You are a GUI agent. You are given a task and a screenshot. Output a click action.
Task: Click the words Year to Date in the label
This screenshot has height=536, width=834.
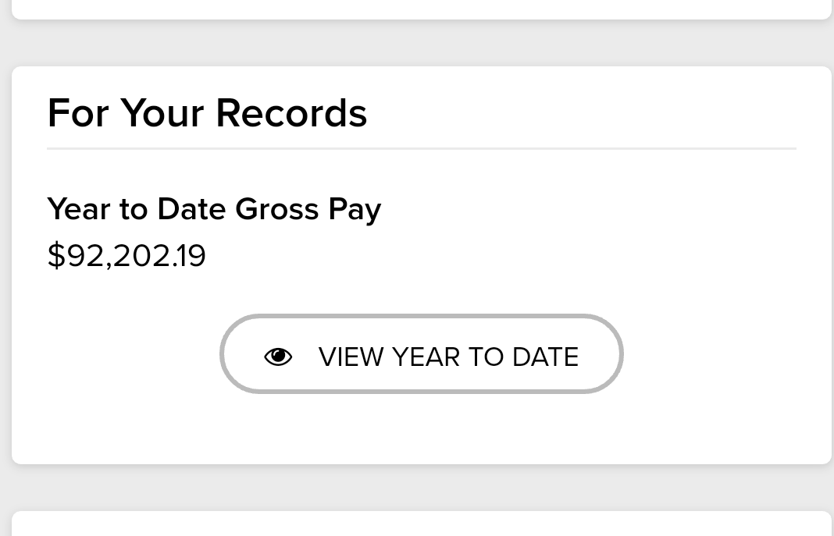(137, 209)
